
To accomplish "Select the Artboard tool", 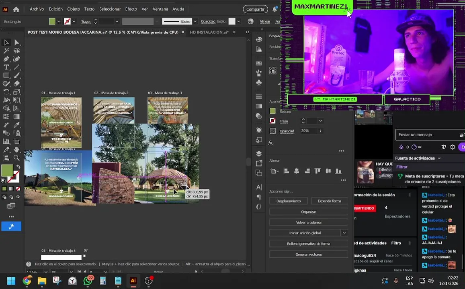I will (x=16, y=141).
